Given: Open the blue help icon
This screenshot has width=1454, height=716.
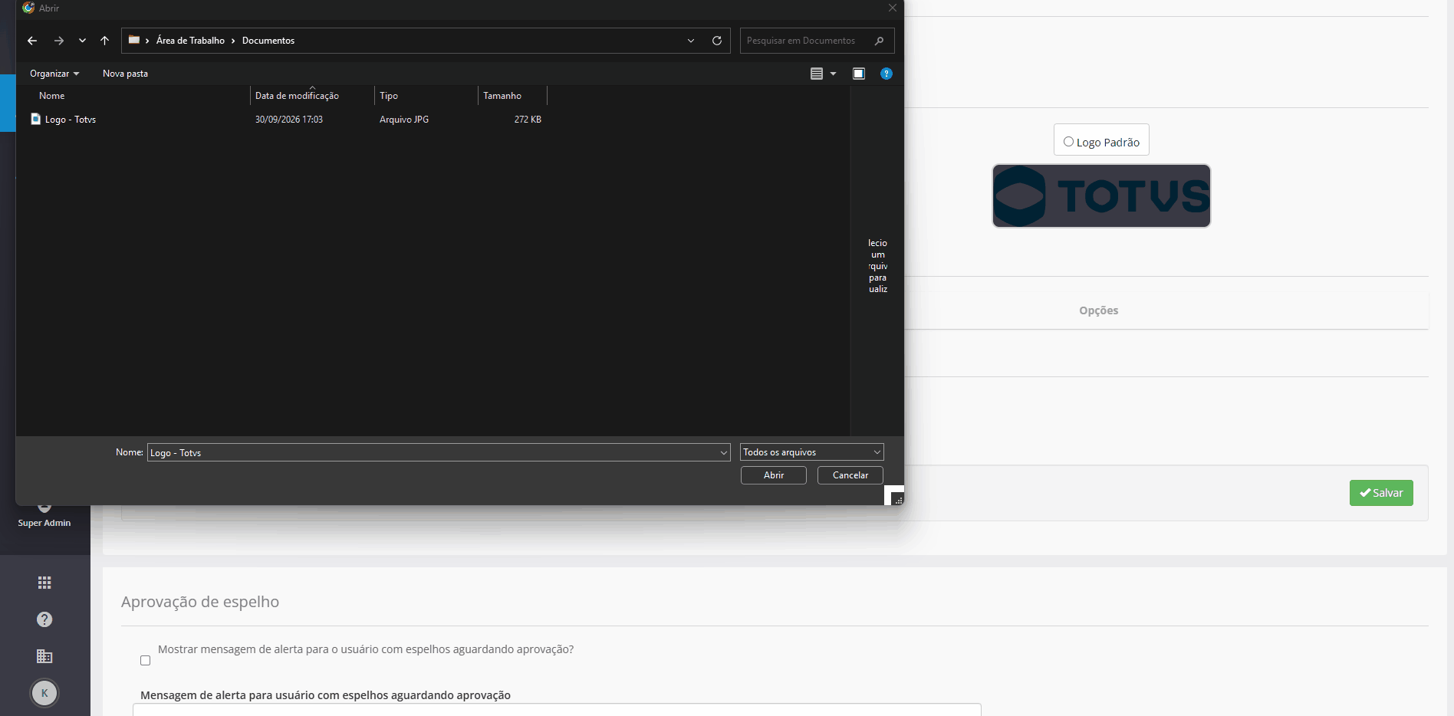Looking at the screenshot, I should [887, 74].
